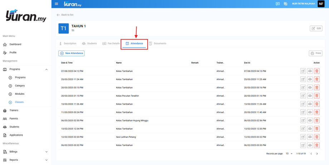This screenshot has width=329, height=165.
Task: Open the records per page dropdown
Action: (x=289, y=154)
